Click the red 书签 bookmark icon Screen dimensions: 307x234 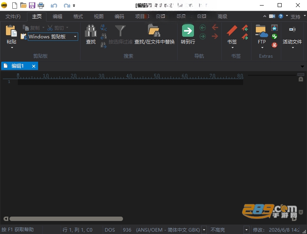pyautogui.click(x=232, y=31)
